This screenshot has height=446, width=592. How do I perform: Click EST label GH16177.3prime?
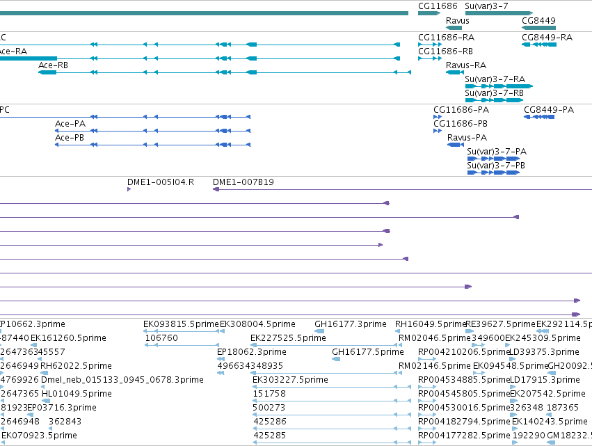point(351,324)
